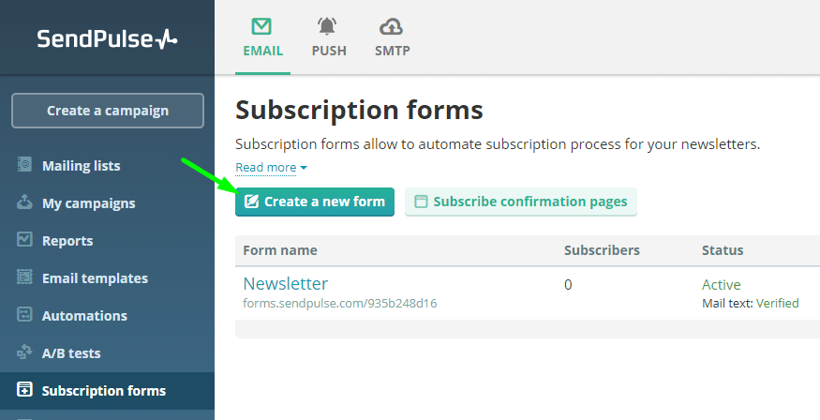Click the Subscription forms sidebar icon
820x420 pixels.
click(x=25, y=390)
